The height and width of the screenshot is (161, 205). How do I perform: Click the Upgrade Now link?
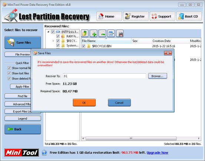pos(158,152)
